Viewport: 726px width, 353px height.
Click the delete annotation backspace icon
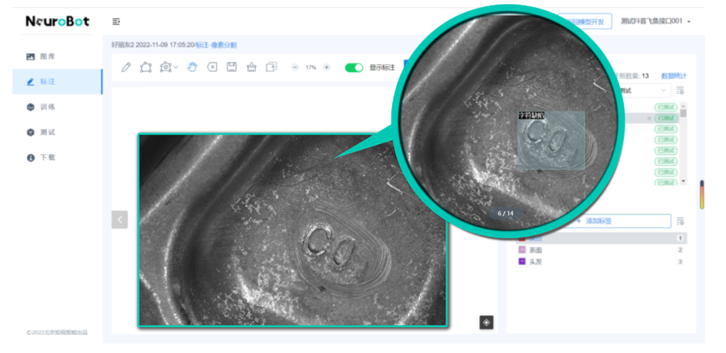pyautogui.click(x=212, y=67)
